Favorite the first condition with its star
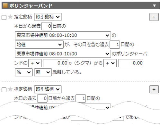 (x=10, y=17)
